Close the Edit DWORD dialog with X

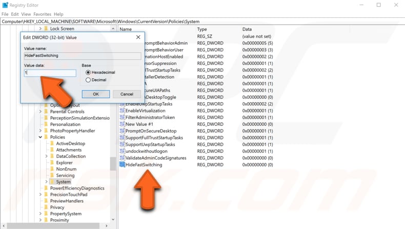click(138, 37)
